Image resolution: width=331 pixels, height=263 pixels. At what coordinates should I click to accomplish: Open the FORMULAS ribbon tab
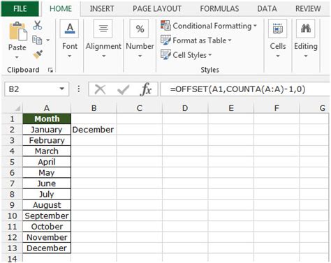tap(219, 8)
